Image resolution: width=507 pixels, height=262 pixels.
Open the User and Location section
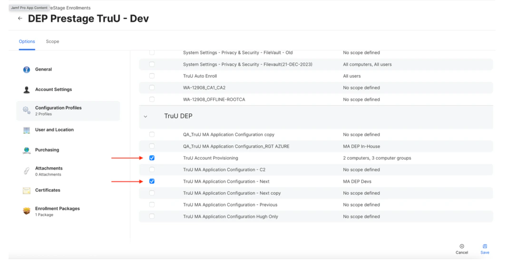(x=54, y=130)
